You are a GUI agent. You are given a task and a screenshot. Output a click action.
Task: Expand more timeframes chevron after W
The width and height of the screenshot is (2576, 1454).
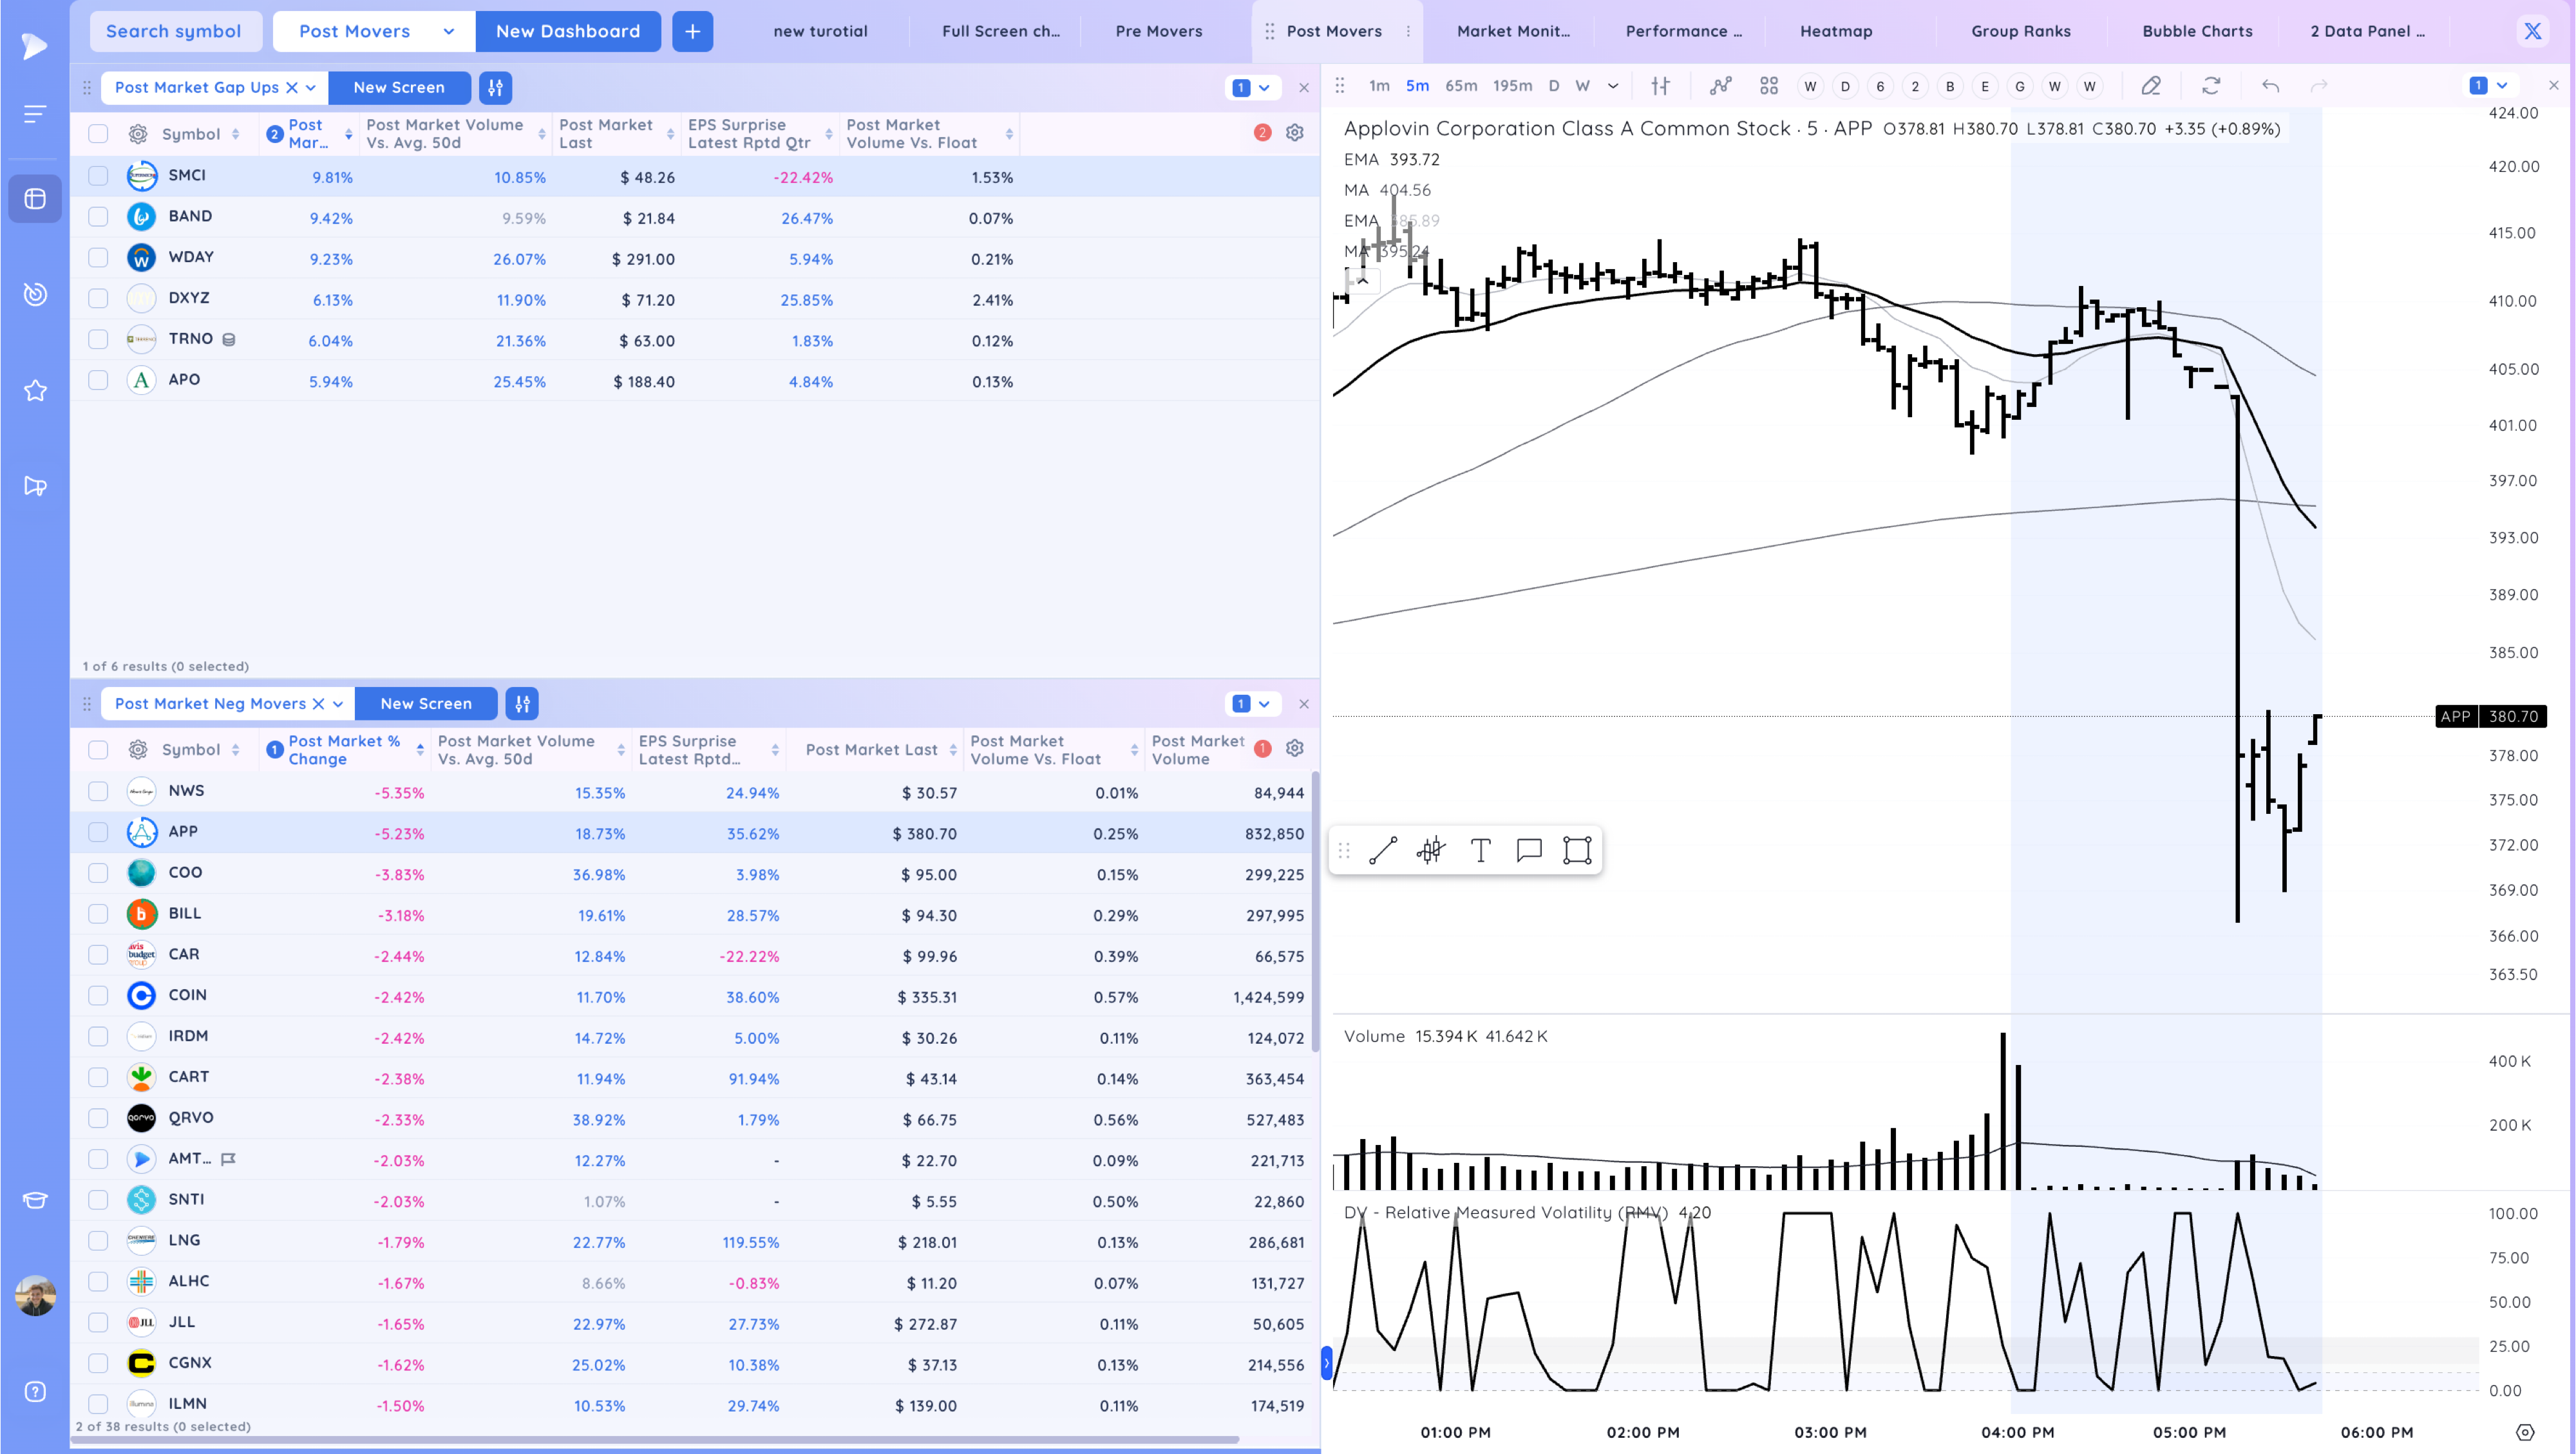(1613, 86)
